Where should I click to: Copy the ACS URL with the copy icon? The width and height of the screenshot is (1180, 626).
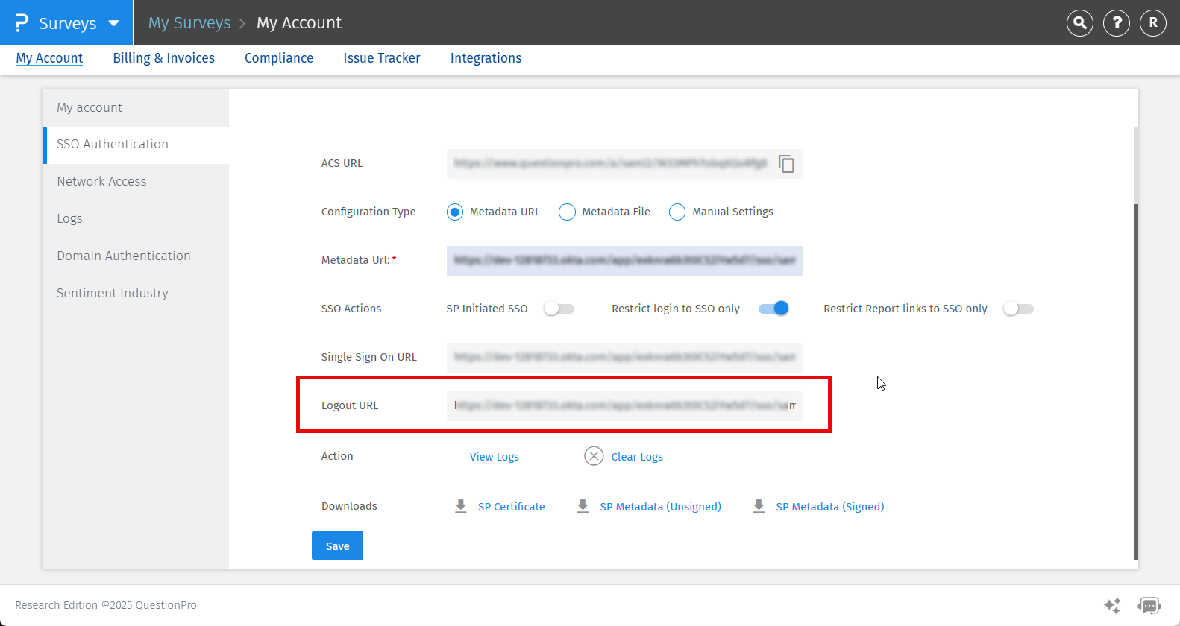click(x=786, y=164)
